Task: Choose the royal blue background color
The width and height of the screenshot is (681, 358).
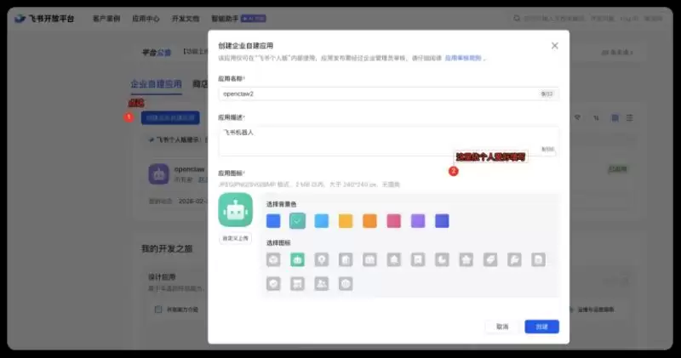Action: click(273, 221)
